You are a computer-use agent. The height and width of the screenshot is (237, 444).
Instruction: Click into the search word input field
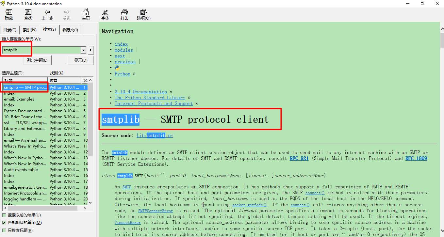41,50
